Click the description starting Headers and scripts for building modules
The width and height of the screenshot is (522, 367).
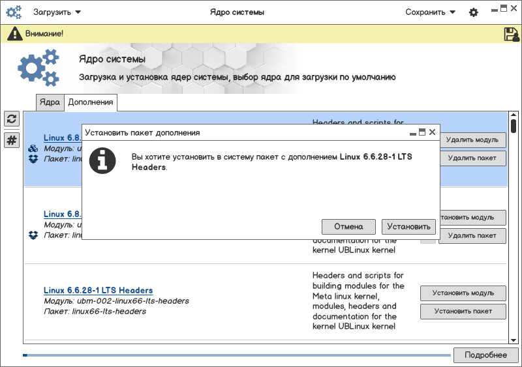358,301
